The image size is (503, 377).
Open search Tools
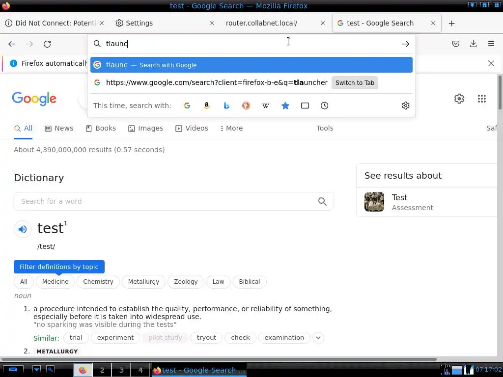(x=325, y=128)
